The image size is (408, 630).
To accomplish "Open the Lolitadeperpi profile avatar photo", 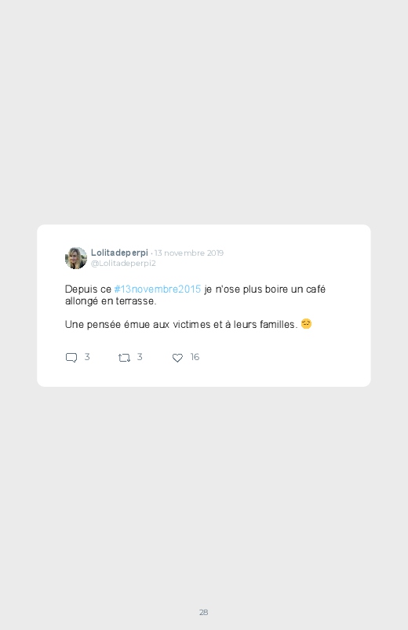I will pos(76,258).
